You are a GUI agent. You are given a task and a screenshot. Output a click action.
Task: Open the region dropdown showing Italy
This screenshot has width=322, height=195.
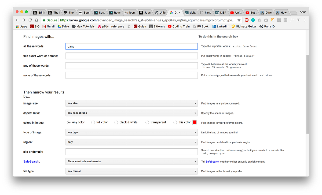(131, 142)
